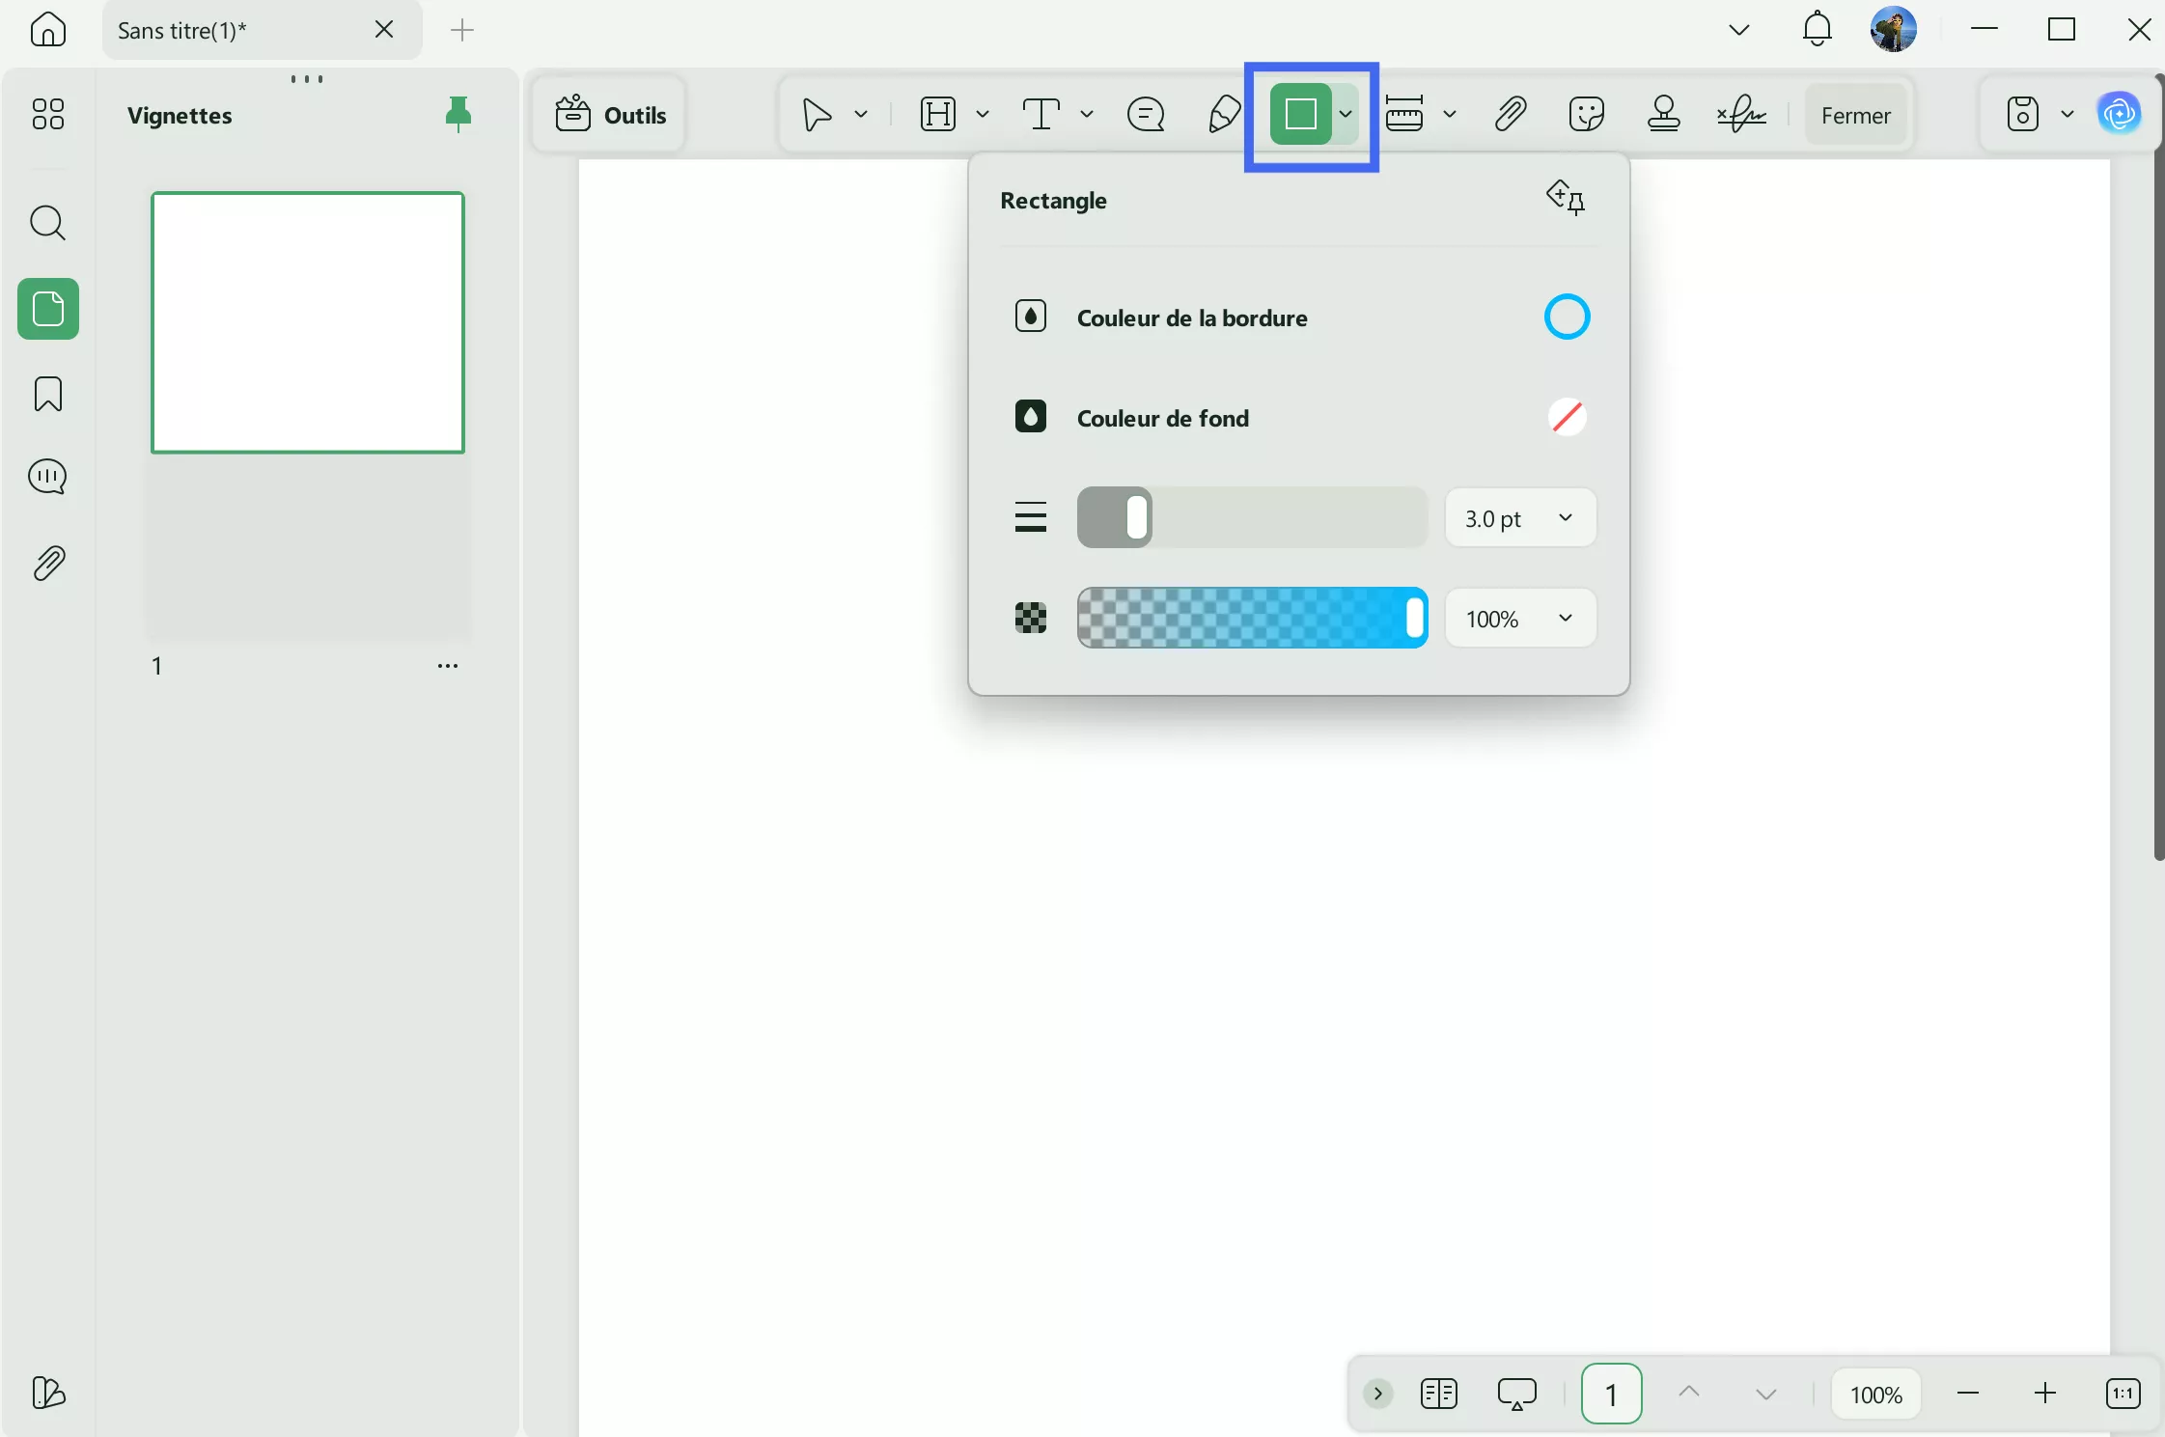Use the stamp tool

[x=1663, y=114]
